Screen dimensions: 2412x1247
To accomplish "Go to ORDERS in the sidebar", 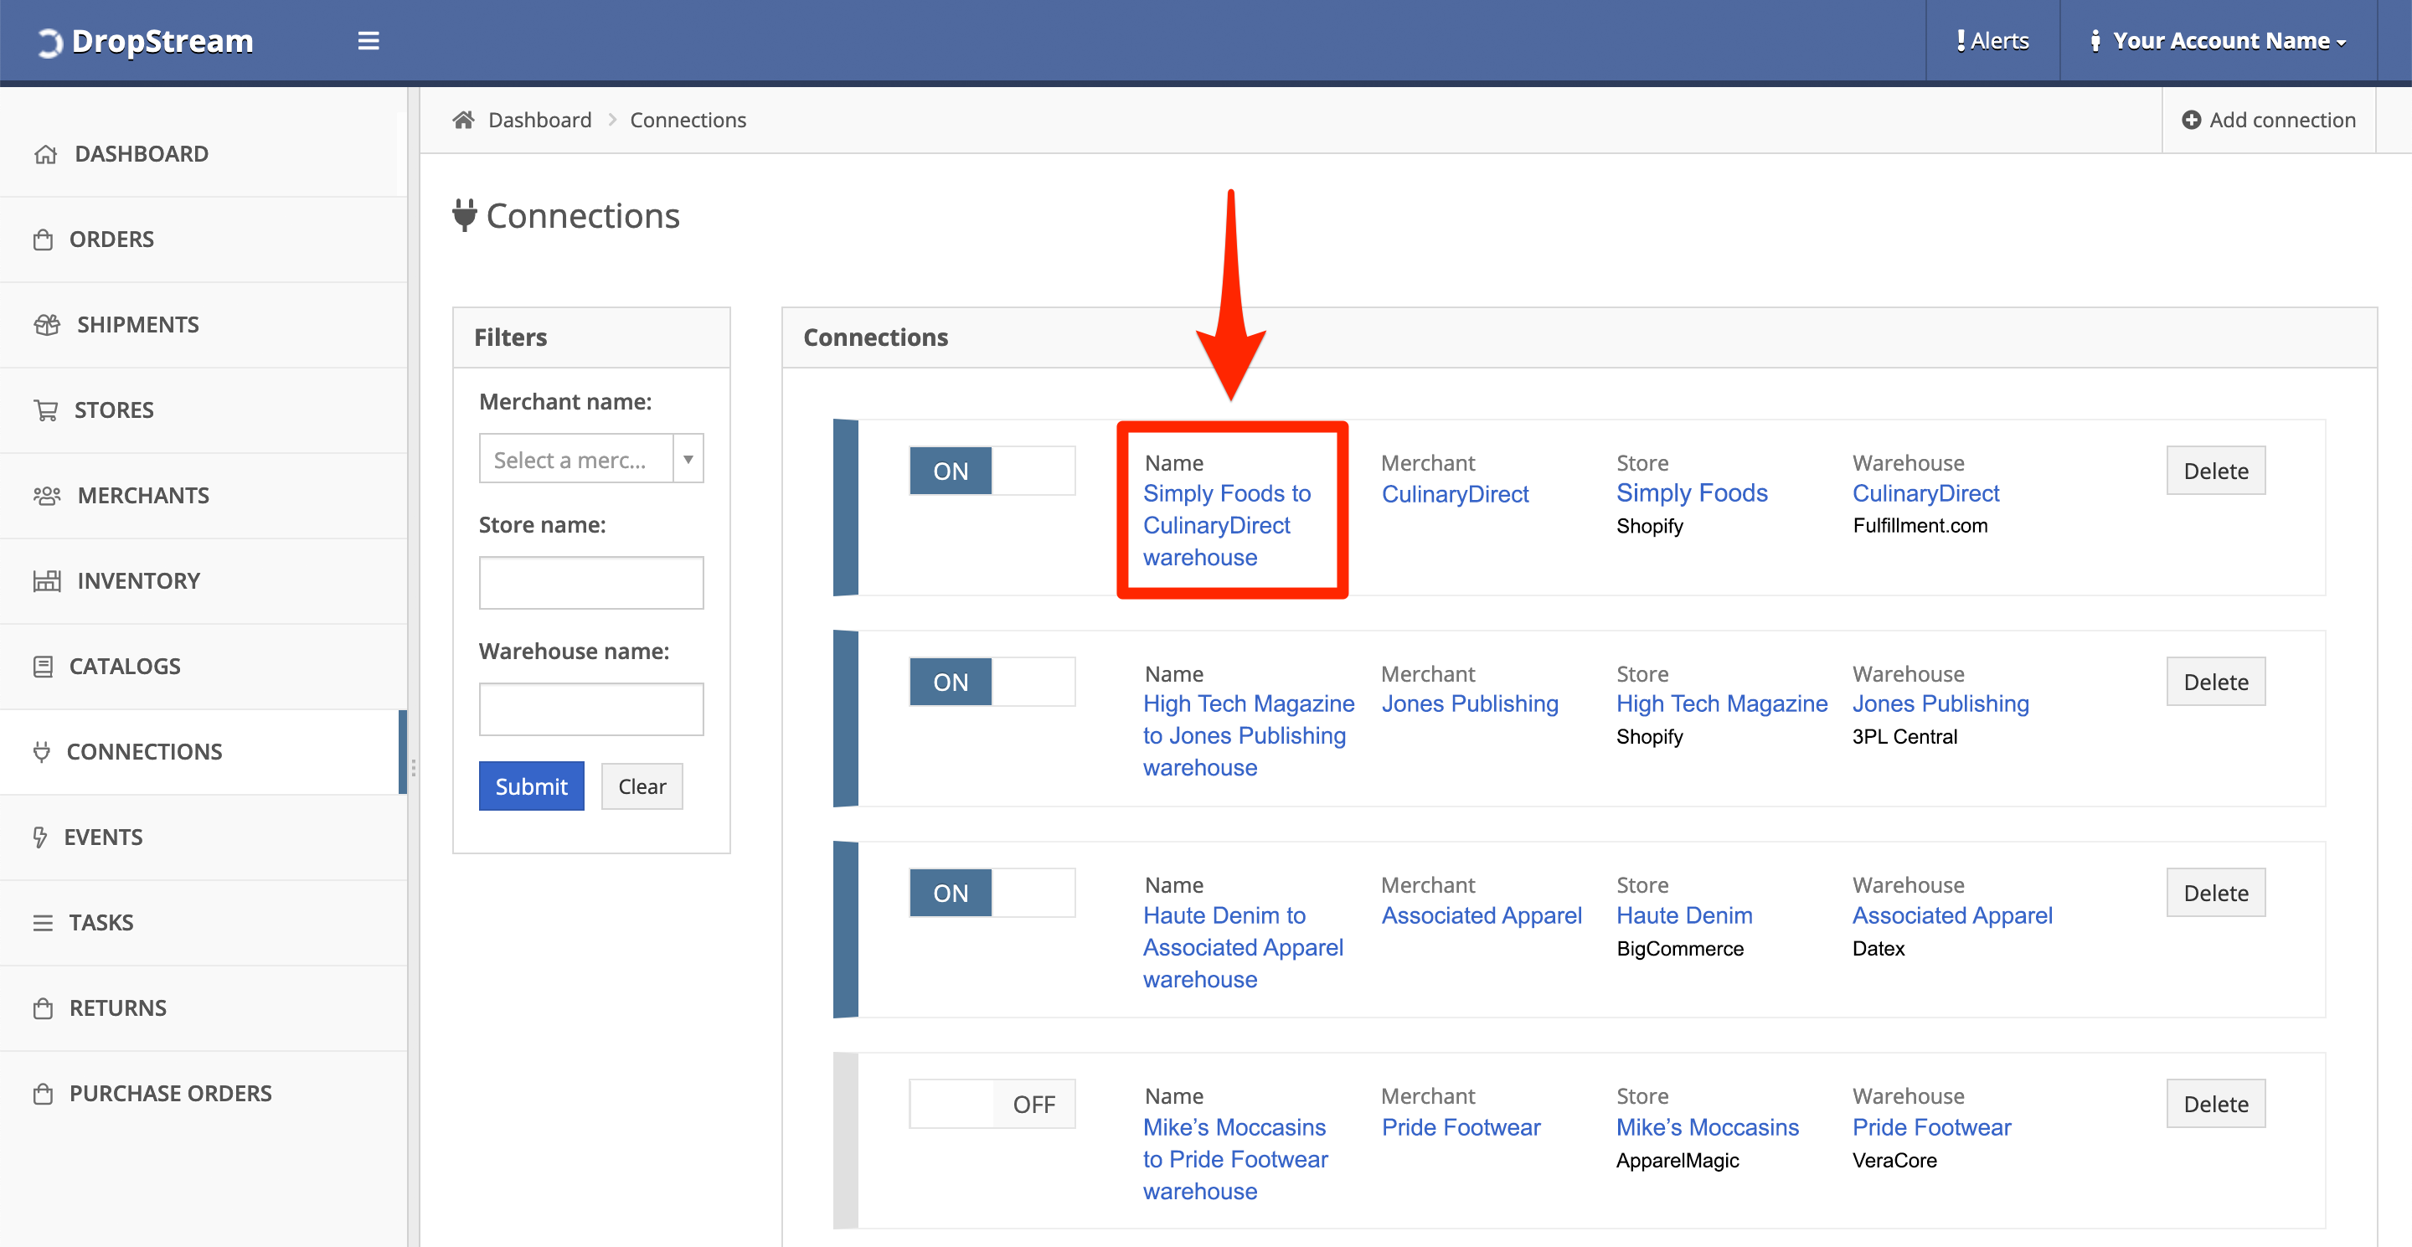I will point(204,240).
